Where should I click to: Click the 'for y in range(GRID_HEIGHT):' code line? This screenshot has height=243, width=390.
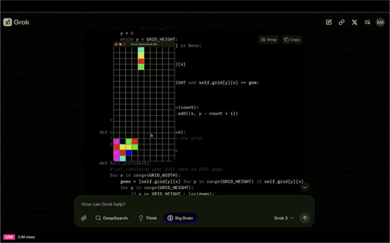(157, 188)
